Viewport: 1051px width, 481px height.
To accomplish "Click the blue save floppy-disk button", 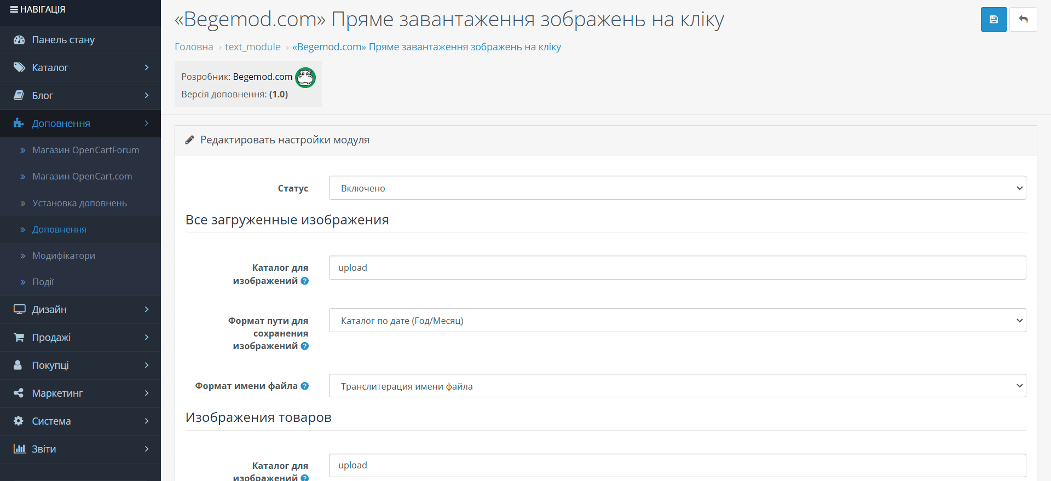I will (x=994, y=20).
